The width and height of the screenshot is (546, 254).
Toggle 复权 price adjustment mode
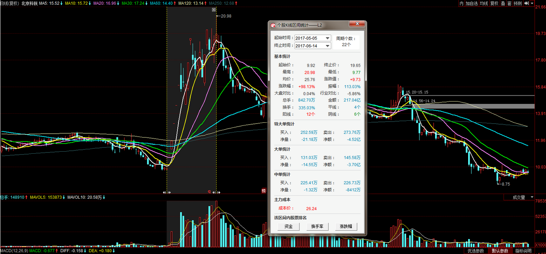pyautogui.click(x=494, y=3)
